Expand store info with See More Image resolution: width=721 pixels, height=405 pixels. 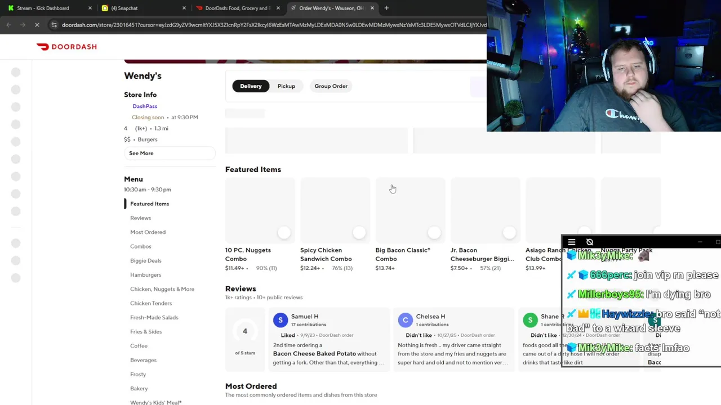[170, 153]
